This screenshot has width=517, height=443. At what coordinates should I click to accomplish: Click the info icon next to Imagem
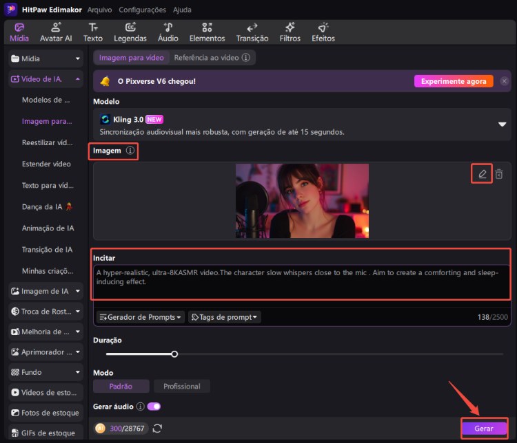130,151
